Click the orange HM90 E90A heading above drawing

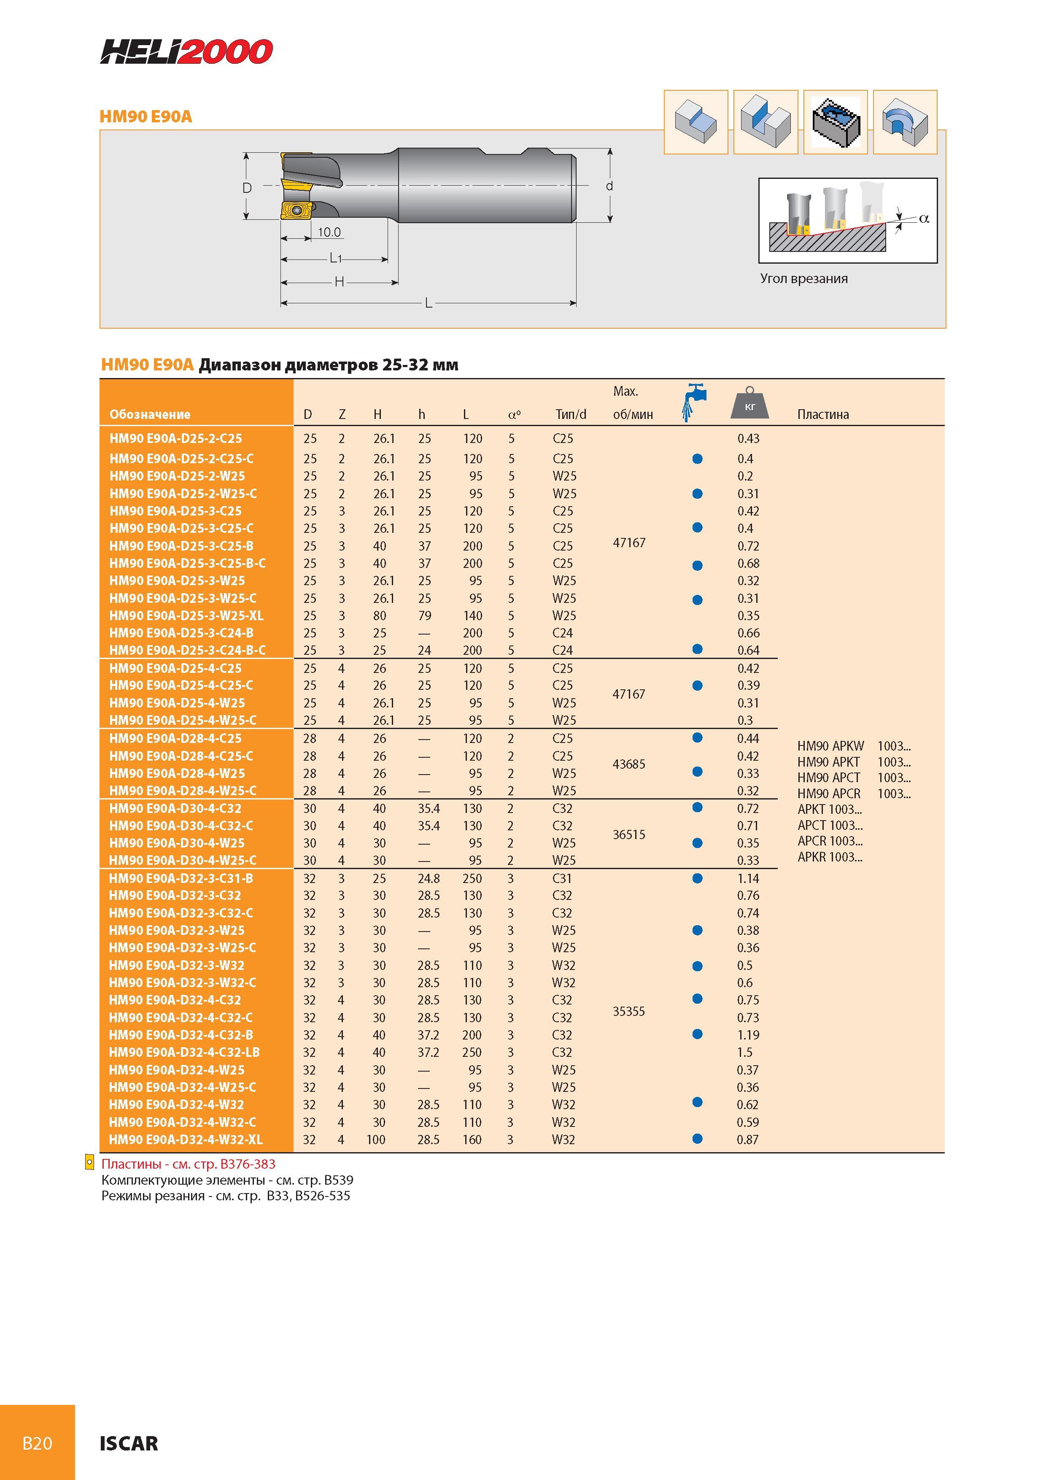click(146, 117)
